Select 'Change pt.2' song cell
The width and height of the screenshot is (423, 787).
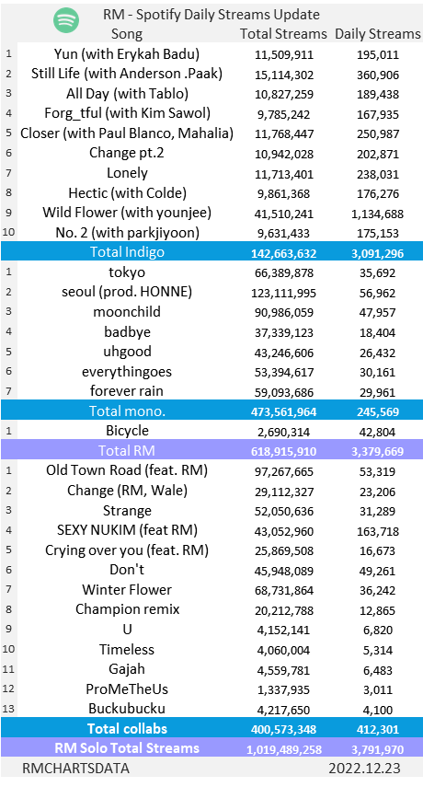[x=127, y=153]
